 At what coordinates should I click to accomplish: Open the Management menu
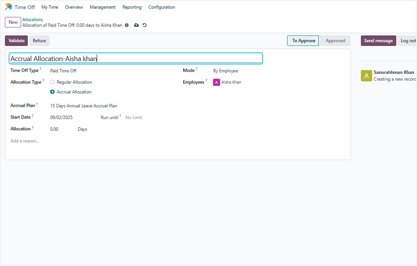[x=103, y=7]
